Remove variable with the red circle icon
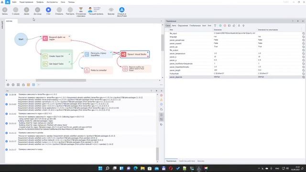Viewport: 306px width, 172px height. (x=225, y=25)
